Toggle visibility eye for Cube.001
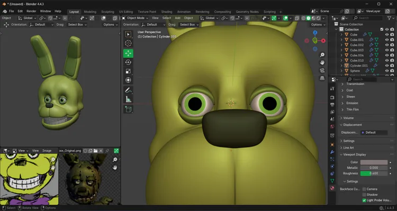The height and width of the screenshot is (211, 397). pos(386,40)
